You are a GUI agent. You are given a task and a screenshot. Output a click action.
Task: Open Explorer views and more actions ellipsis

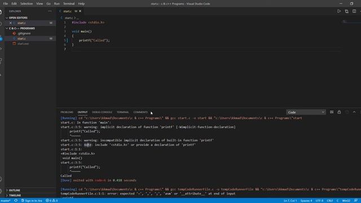tap(50, 11)
